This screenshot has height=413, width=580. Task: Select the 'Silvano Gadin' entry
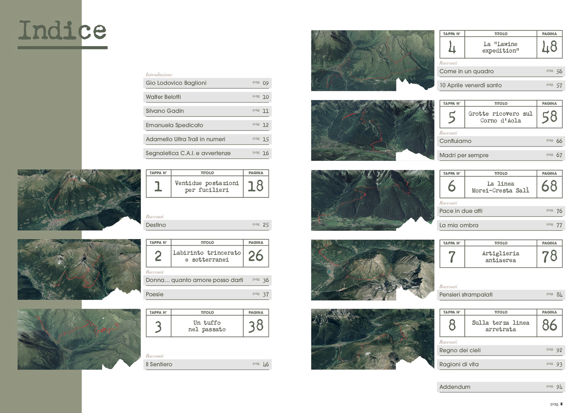pos(207,111)
